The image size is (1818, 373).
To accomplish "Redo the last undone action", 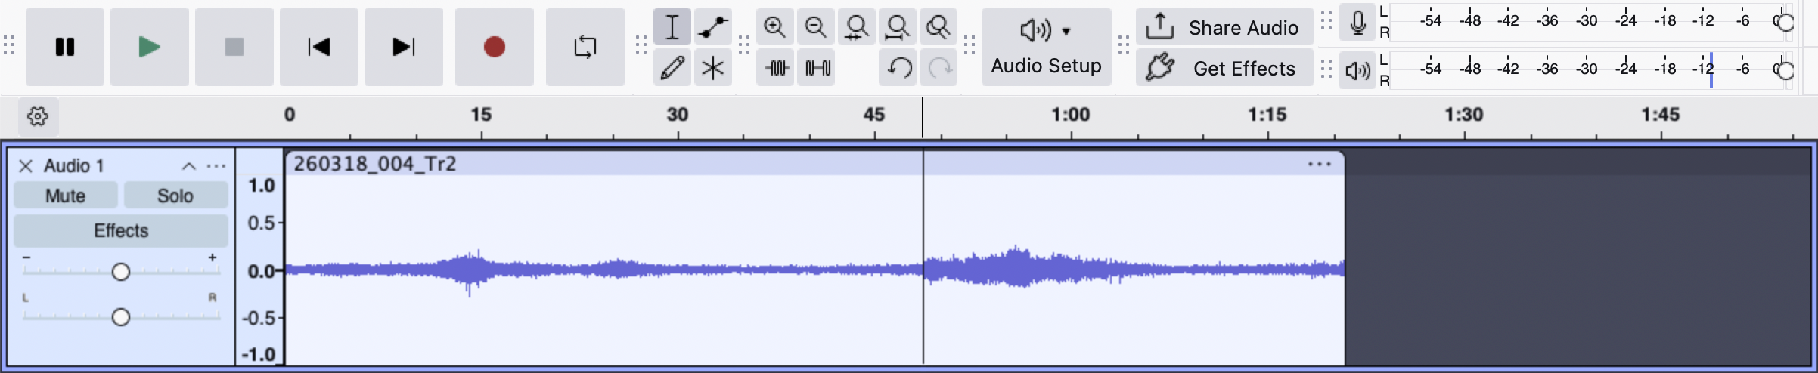I will pyautogui.click(x=938, y=68).
